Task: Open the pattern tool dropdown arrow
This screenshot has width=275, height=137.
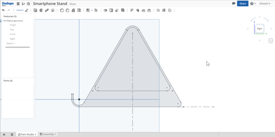Action: click(x=92, y=10)
